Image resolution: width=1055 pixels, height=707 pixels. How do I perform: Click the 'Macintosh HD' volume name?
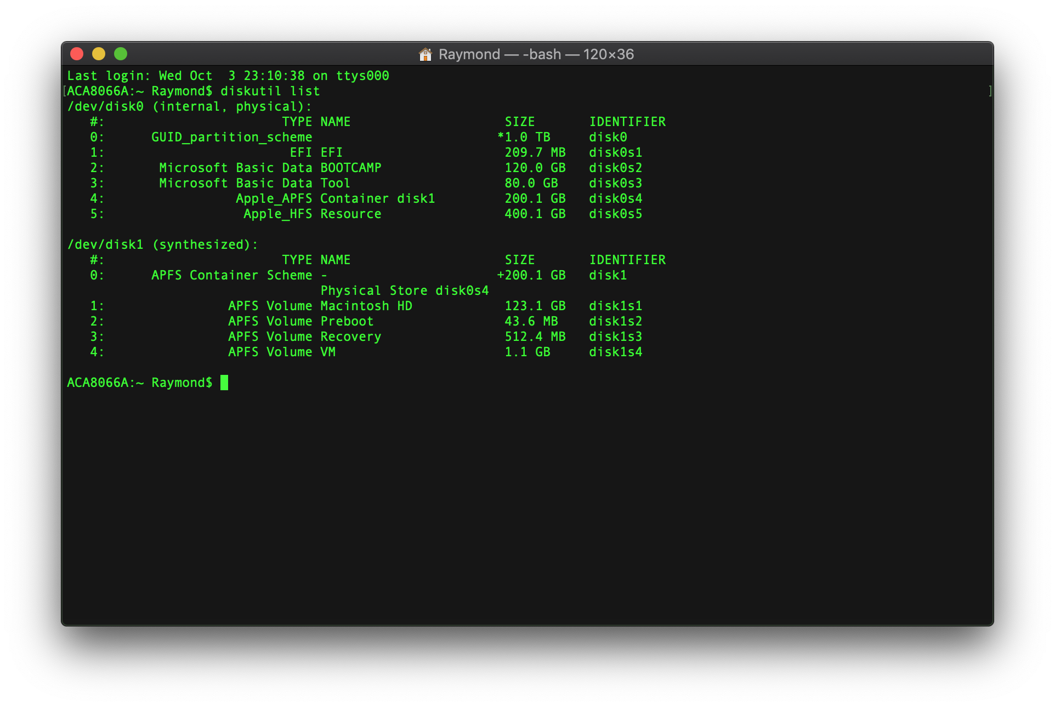[366, 306]
